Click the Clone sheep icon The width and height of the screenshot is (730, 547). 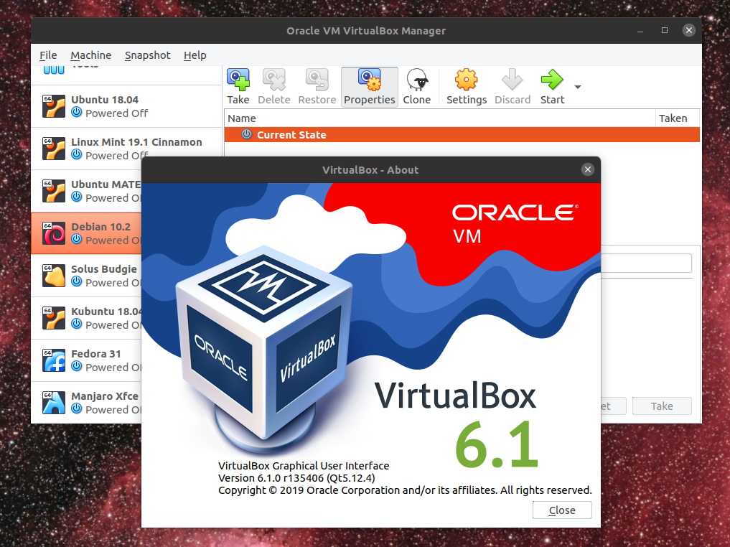[416, 80]
